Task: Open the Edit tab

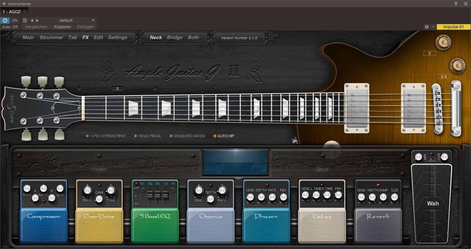Action: (x=99, y=38)
